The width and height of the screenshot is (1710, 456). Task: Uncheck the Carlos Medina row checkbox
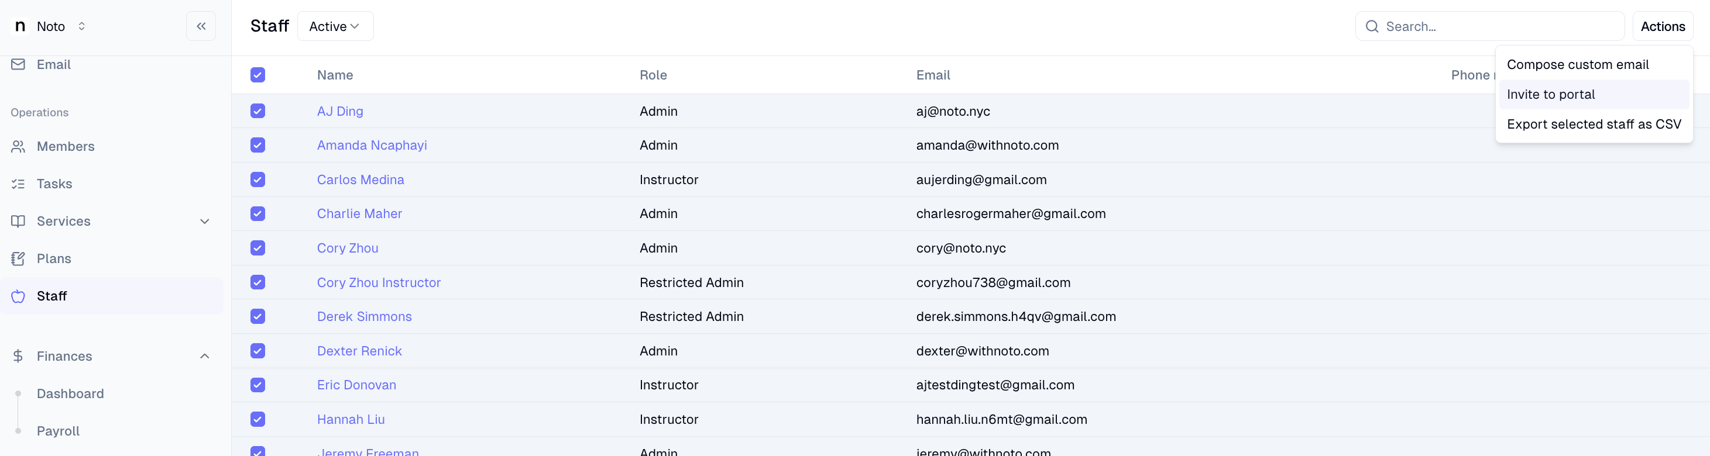point(257,179)
